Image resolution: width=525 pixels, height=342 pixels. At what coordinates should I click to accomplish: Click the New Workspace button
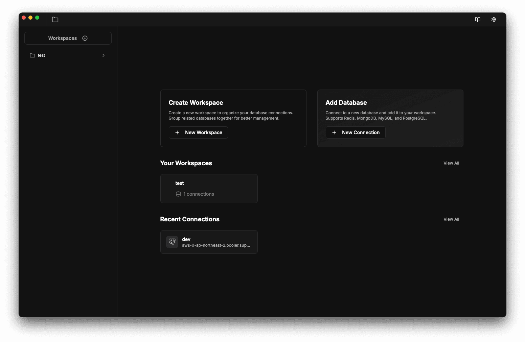198,132
